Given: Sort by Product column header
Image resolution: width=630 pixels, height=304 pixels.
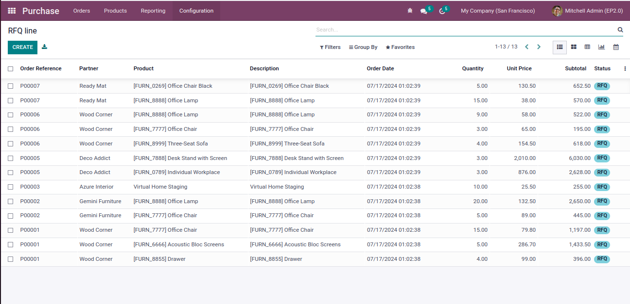Looking at the screenshot, I should coord(143,68).
